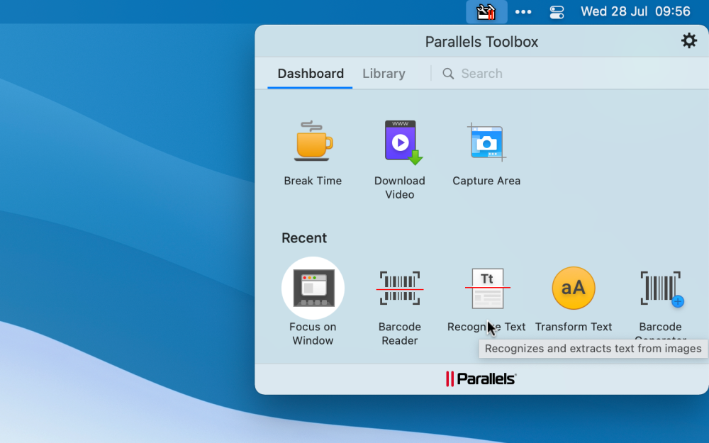The height and width of the screenshot is (443, 709).
Task: Click the Parallels Toolbox menu bar icon
Action: (486, 12)
